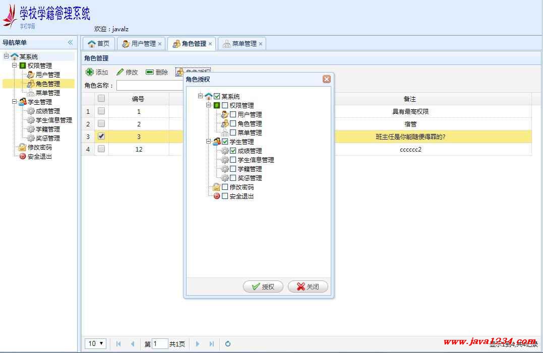This screenshot has width=543, height=353.
Task: Click the 安全退出 logout icon in sidebar
Action: (22, 157)
